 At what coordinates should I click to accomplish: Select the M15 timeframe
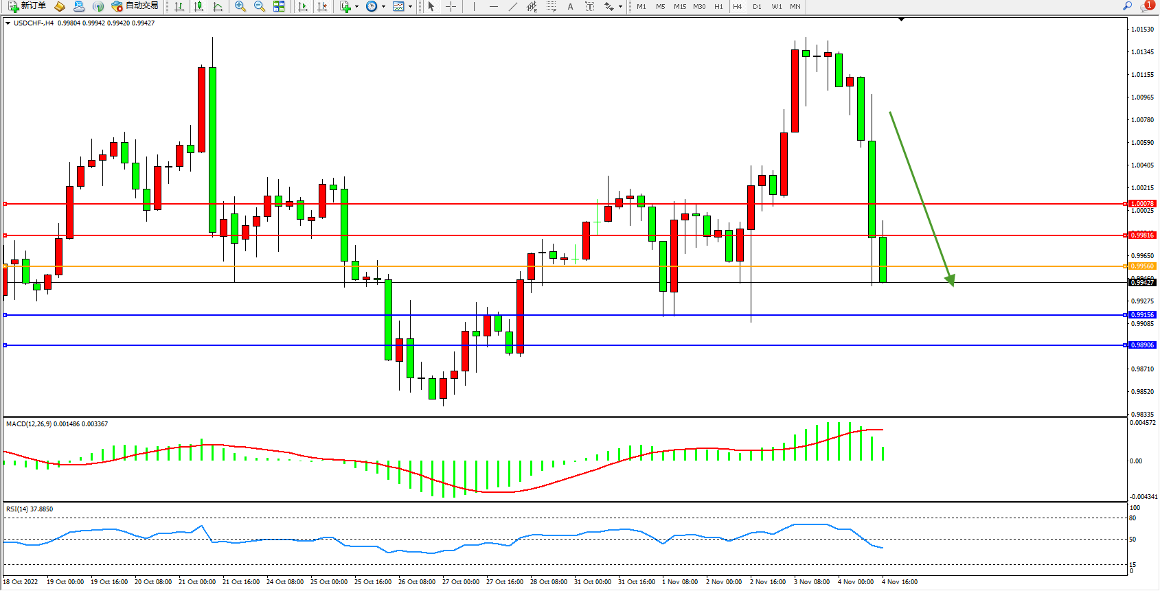pyautogui.click(x=680, y=6)
